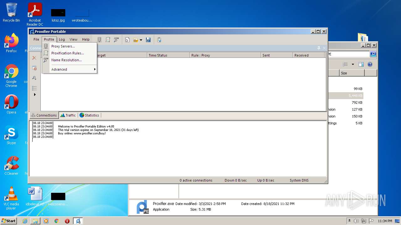Viewport: 401px width, 225px height.
Task: Open the Help menu
Action: [x=86, y=39]
